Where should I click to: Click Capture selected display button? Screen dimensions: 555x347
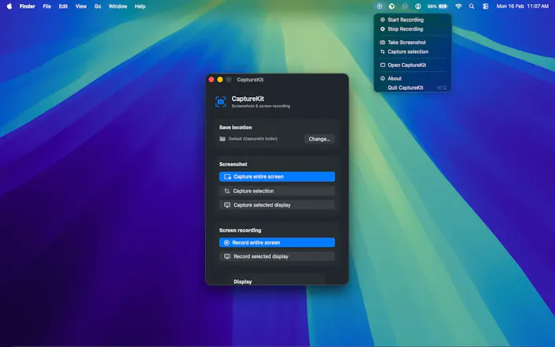point(277,205)
